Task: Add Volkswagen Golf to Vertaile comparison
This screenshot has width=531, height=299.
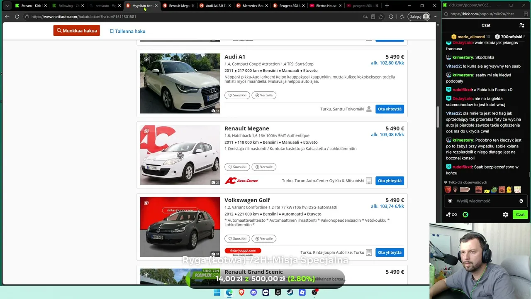Action: 264,239
